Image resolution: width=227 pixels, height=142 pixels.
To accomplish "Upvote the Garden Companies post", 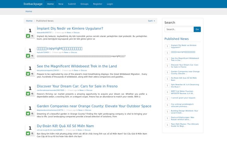I will click(x=28, y=113).
